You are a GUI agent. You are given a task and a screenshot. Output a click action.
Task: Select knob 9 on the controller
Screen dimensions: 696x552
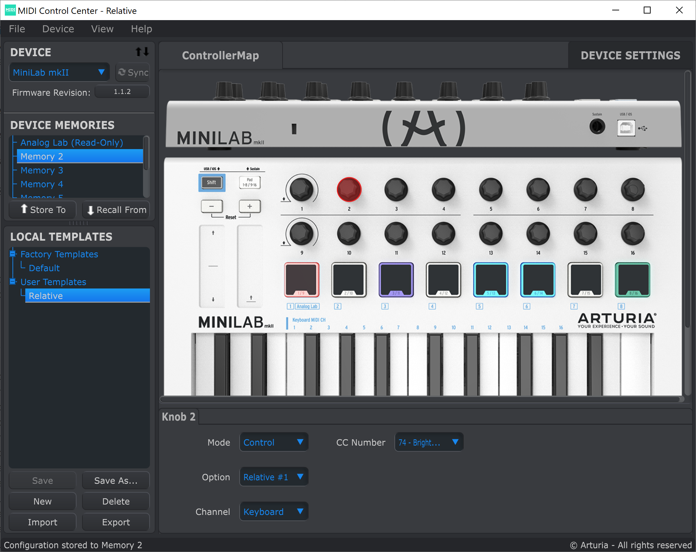[301, 233]
